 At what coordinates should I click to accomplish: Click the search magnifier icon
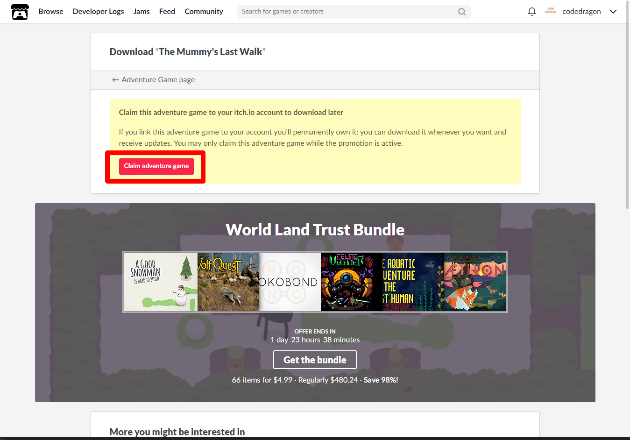(x=461, y=12)
